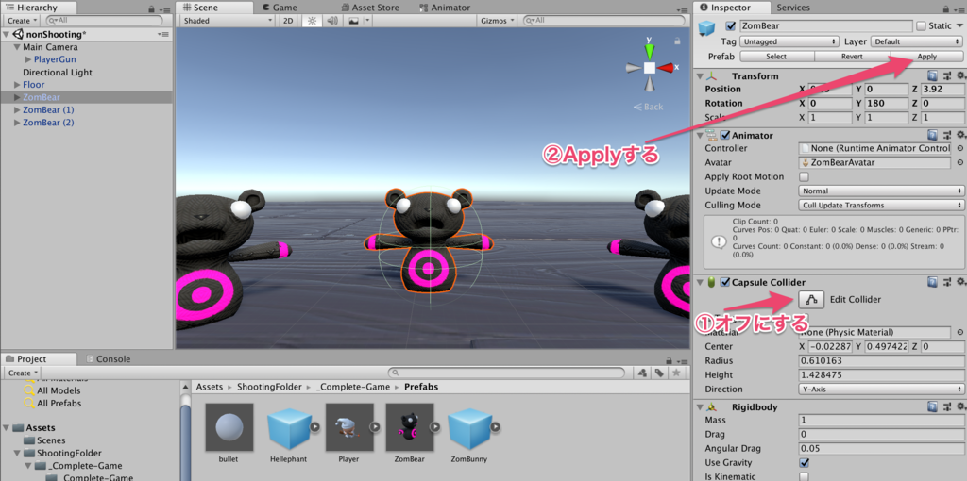Toggle scene effects image icon

(353, 21)
